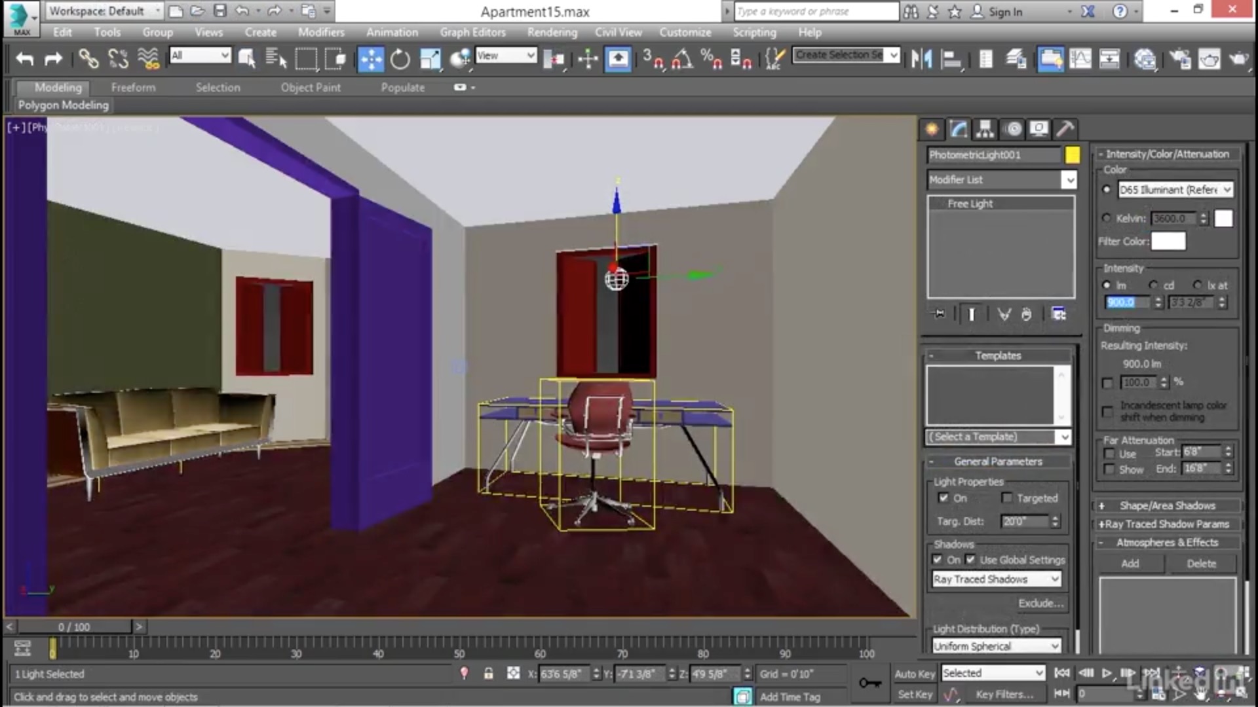Viewport: 1258px width, 707px height.
Task: Select the Move transform tool
Action: pos(371,60)
